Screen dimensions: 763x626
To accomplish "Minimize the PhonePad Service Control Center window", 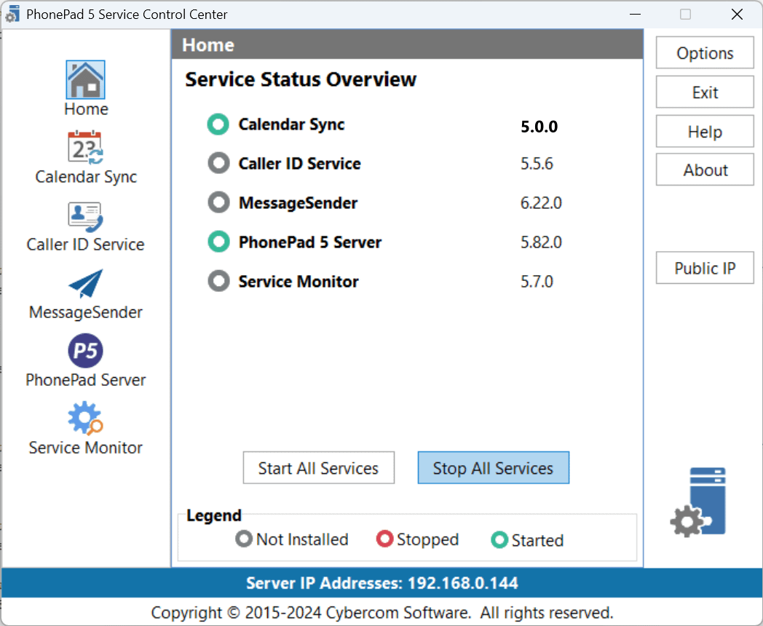I will 635,14.
